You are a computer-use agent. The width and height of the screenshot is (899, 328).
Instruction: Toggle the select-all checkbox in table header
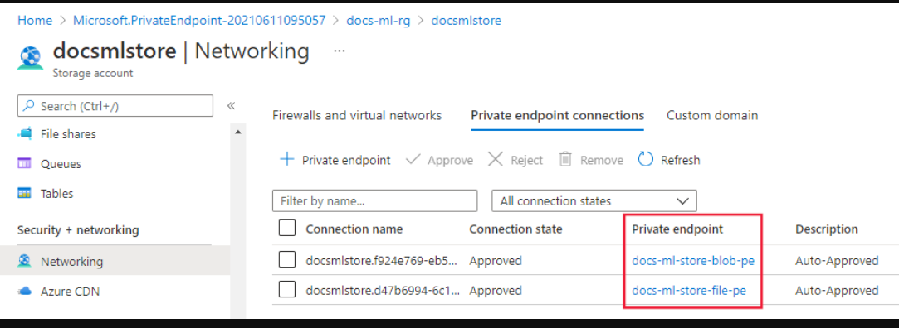(286, 229)
